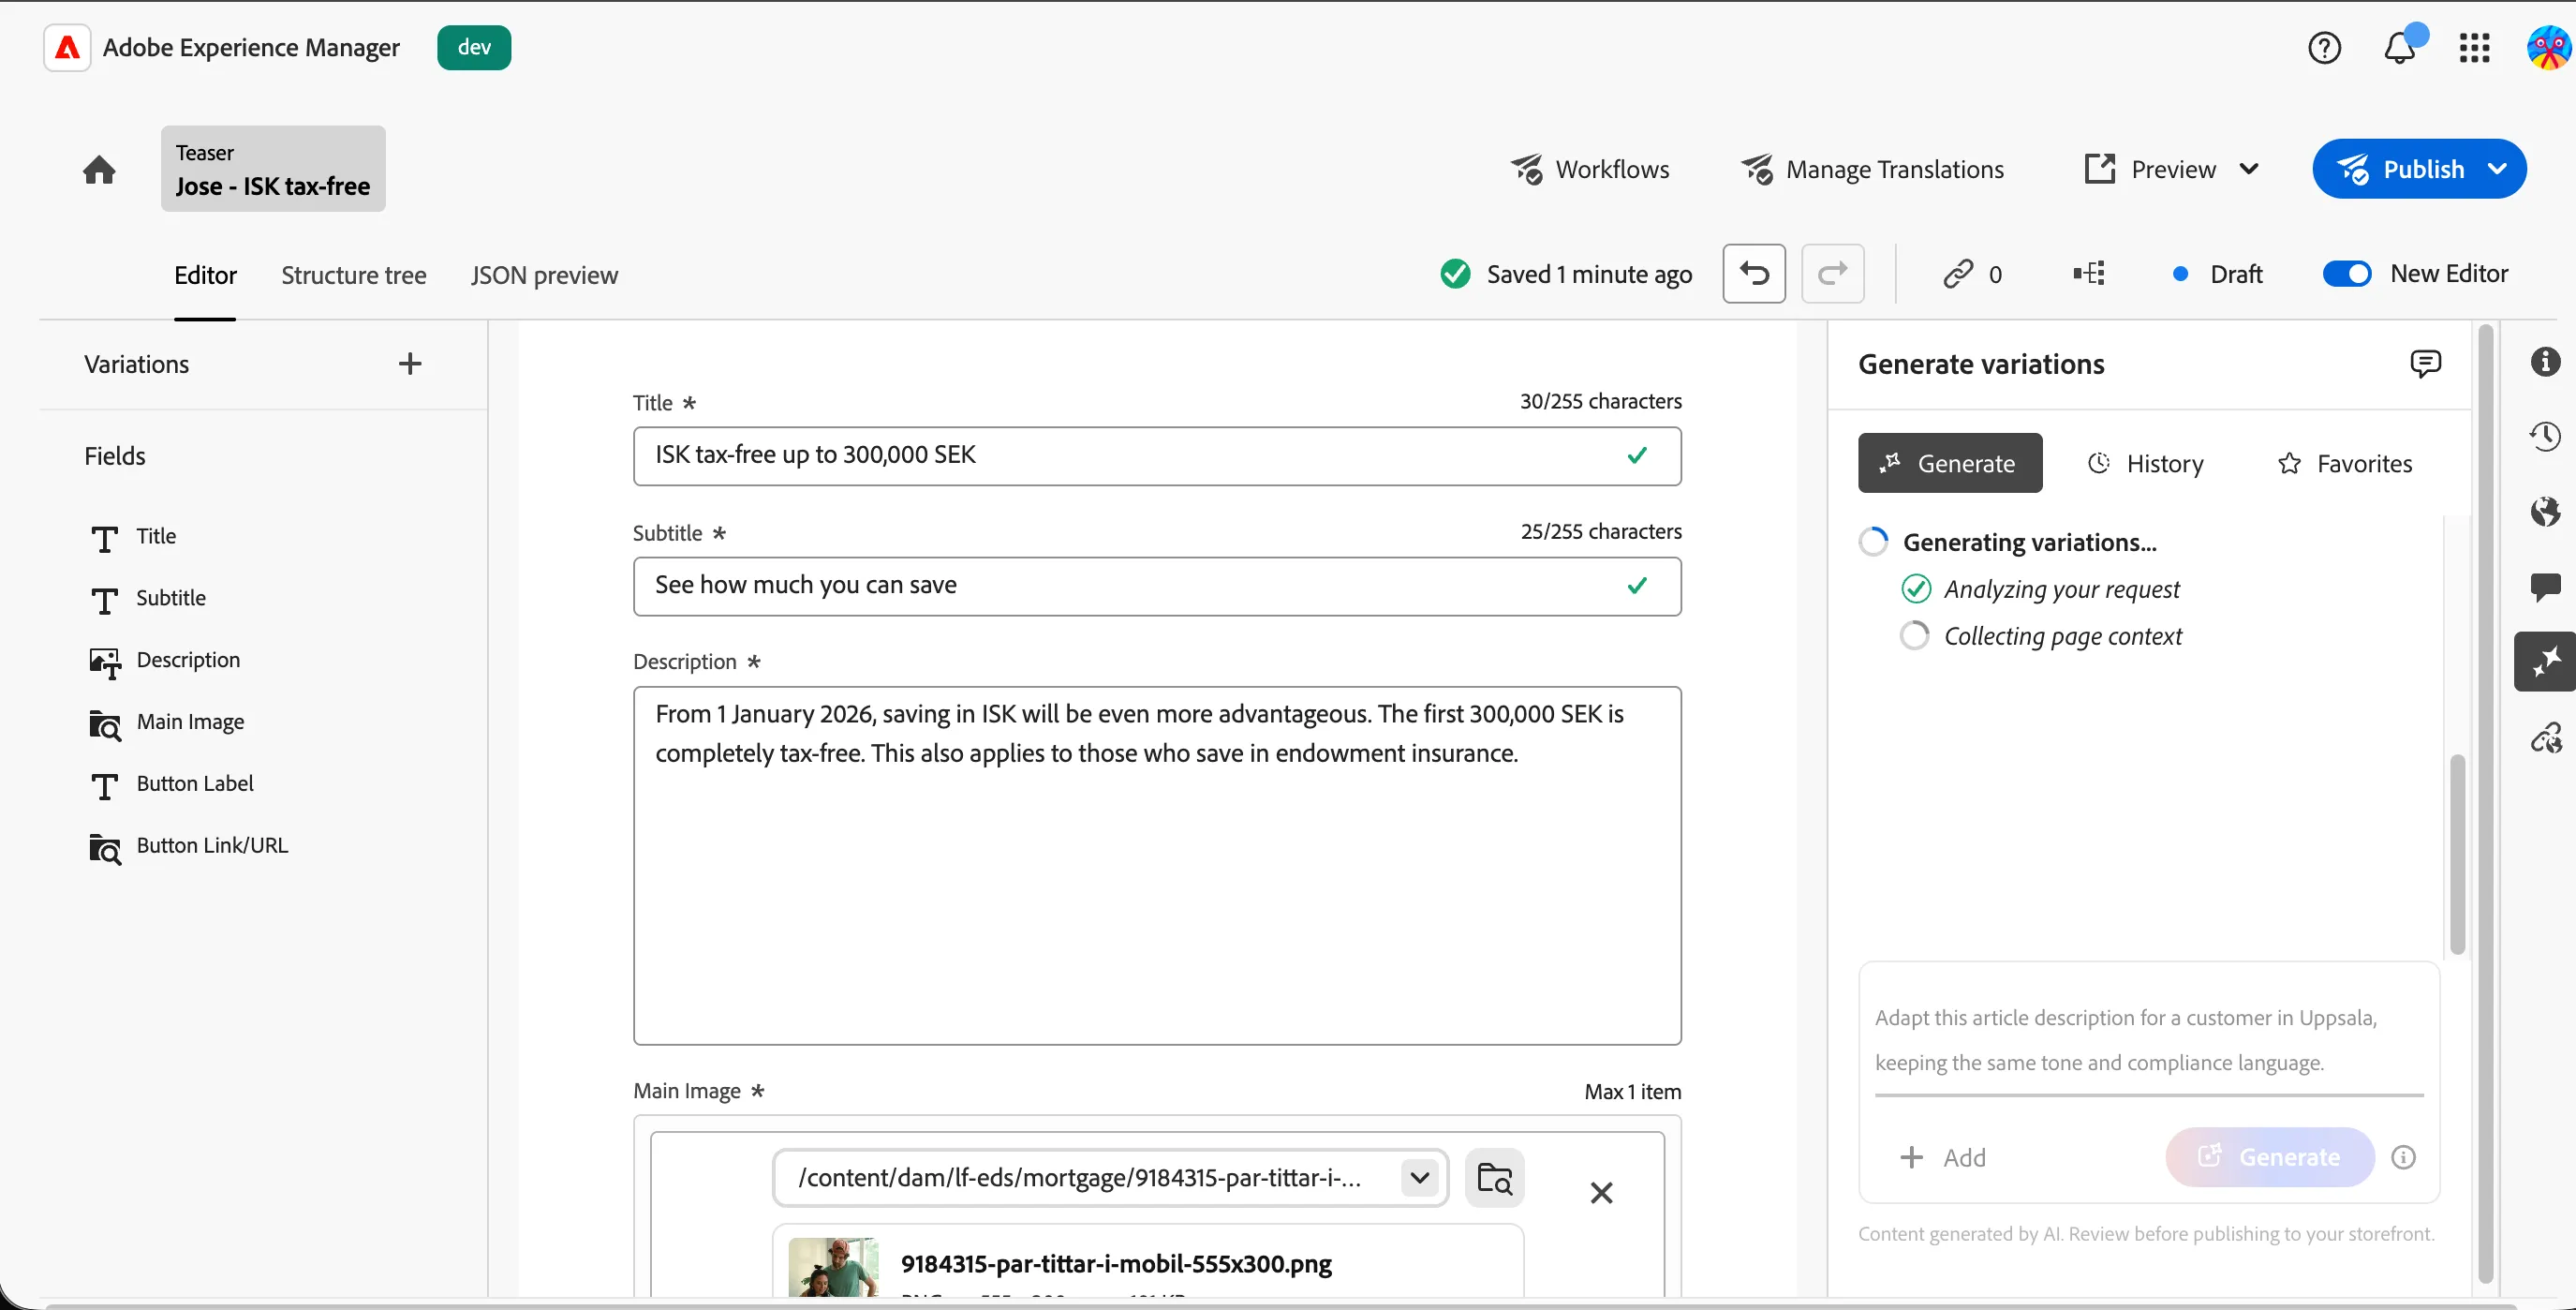Open the language globe icon in side rail
Image resolution: width=2576 pixels, height=1310 pixels.
[2545, 511]
